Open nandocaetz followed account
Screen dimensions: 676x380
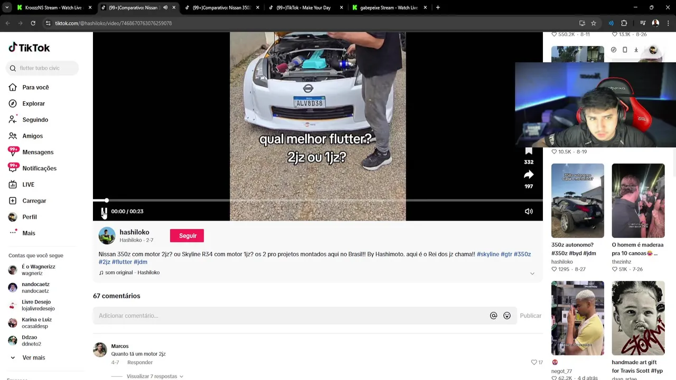[29, 288]
